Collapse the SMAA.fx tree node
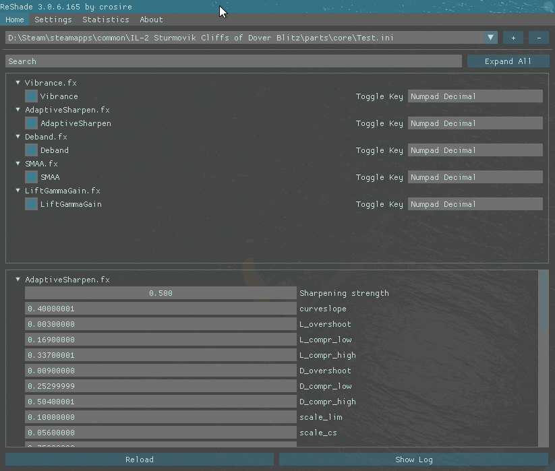 tap(18, 164)
